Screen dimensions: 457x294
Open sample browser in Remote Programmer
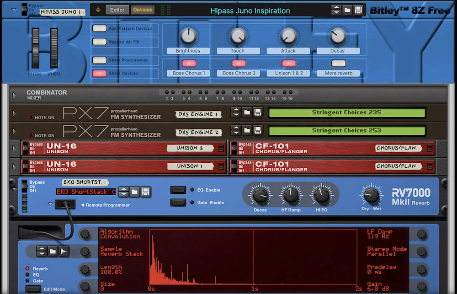(53, 251)
